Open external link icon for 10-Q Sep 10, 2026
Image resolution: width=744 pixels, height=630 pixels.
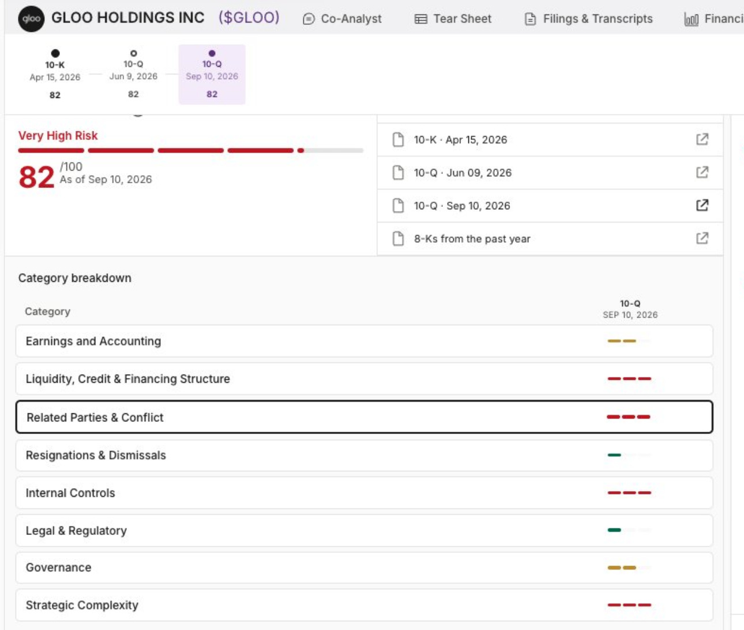(702, 205)
